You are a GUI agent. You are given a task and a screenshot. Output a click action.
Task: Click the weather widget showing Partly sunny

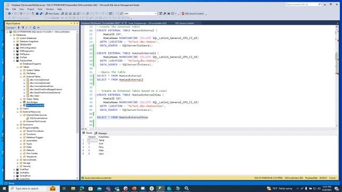click(x=280, y=188)
